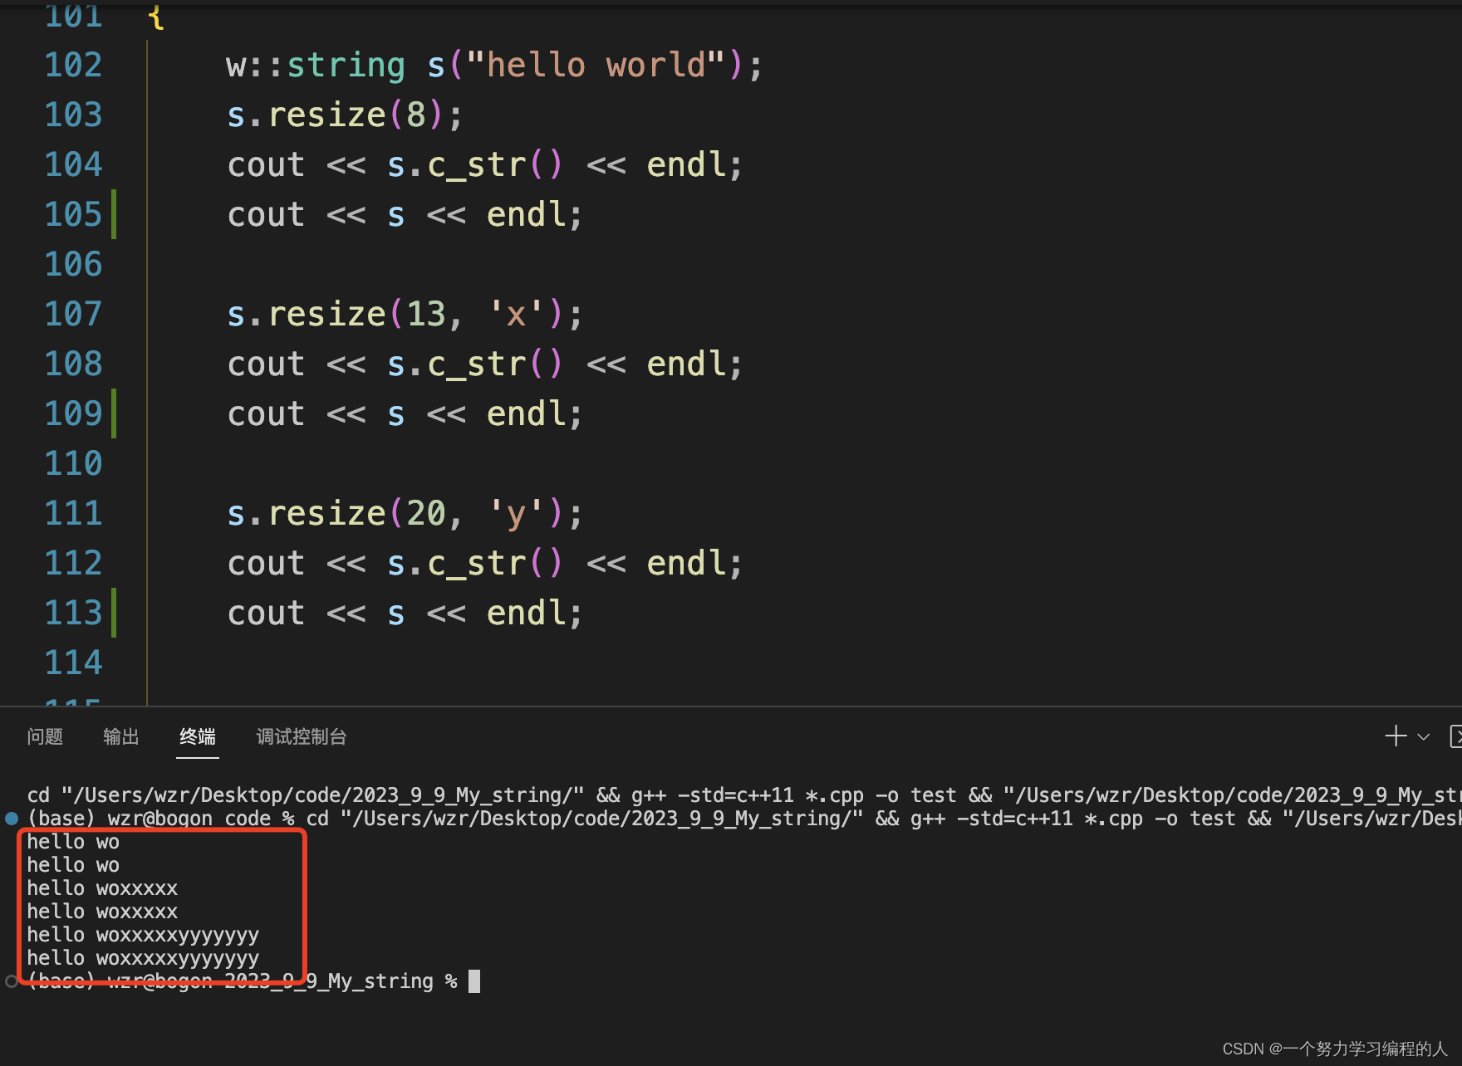
Task: Click line number 102 in the gutter
Action: [x=73, y=65]
